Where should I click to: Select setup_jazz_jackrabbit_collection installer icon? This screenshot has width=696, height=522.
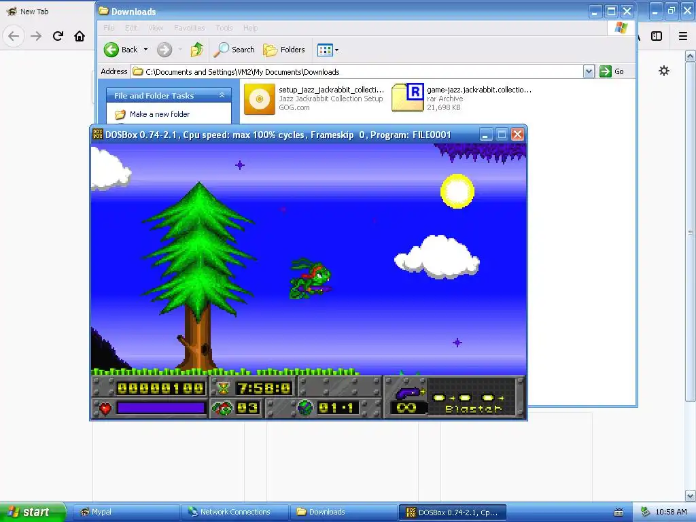[260, 99]
